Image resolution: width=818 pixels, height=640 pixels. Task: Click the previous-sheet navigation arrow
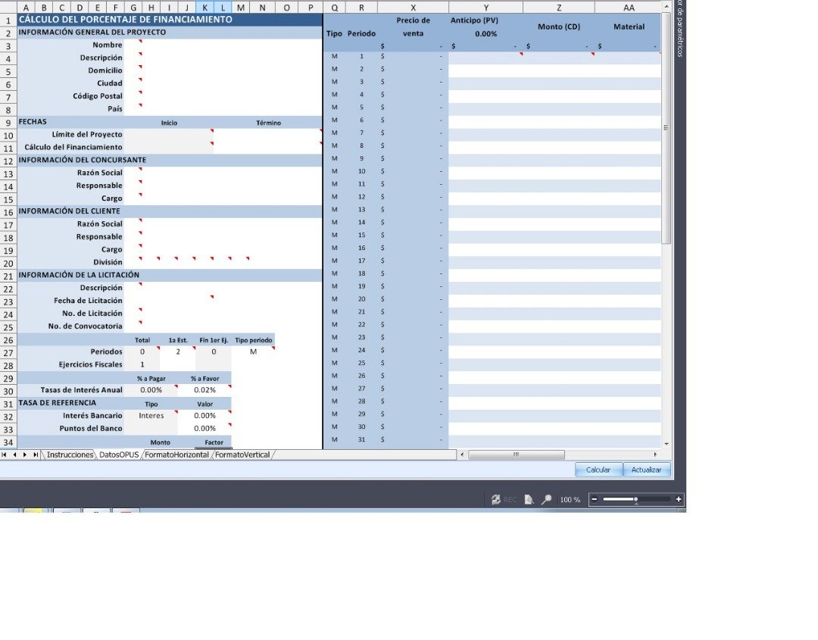[14, 454]
